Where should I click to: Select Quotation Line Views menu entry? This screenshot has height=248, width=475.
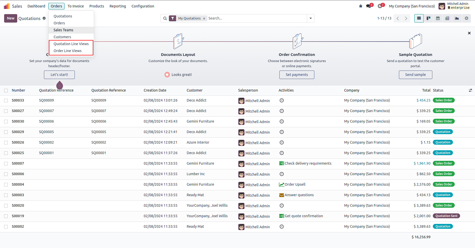pos(71,44)
